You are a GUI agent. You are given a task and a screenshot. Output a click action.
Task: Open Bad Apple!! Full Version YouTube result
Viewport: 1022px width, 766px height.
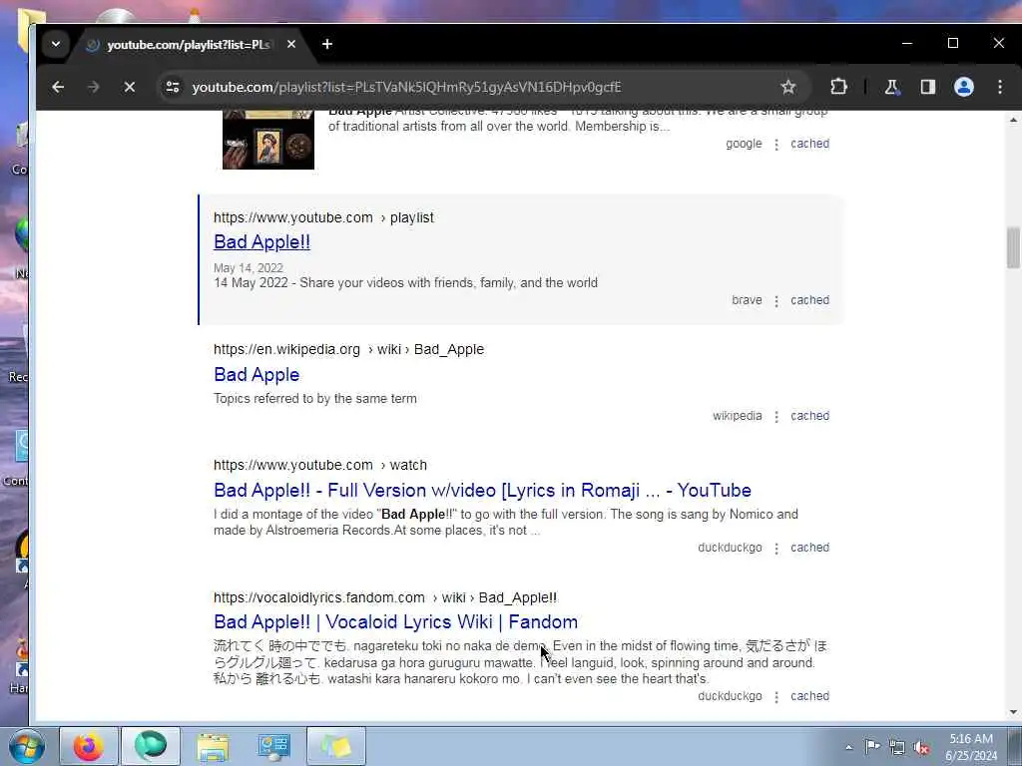click(482, 490)
